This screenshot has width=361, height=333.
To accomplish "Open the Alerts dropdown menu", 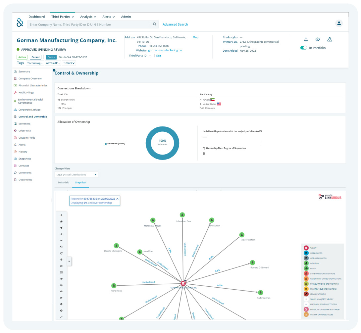I will tap(108, 17).
